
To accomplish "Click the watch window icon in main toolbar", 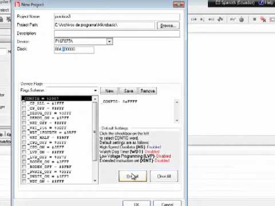I will (x=233, y=19).
